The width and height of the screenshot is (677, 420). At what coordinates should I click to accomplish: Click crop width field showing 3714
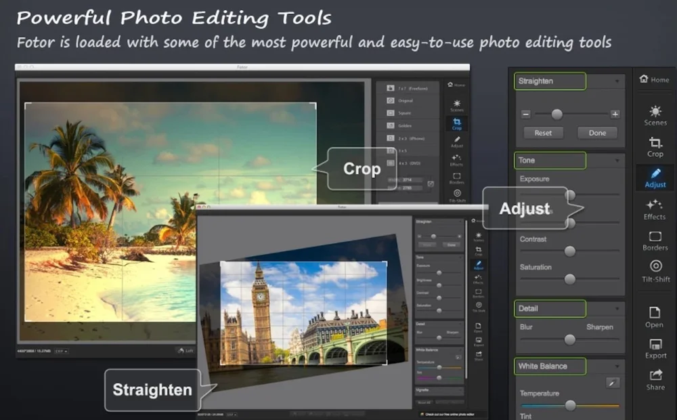point(412,180)
